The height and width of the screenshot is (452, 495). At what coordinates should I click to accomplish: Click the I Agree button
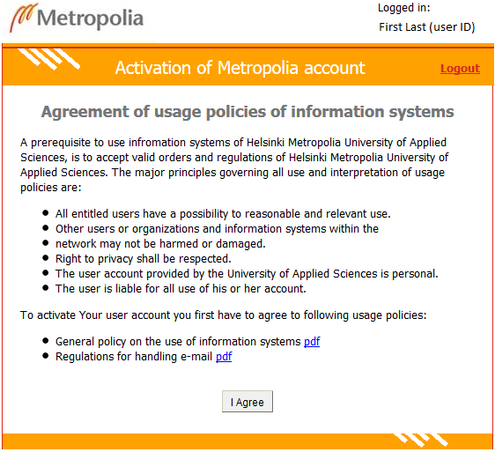tap(247, 402)
